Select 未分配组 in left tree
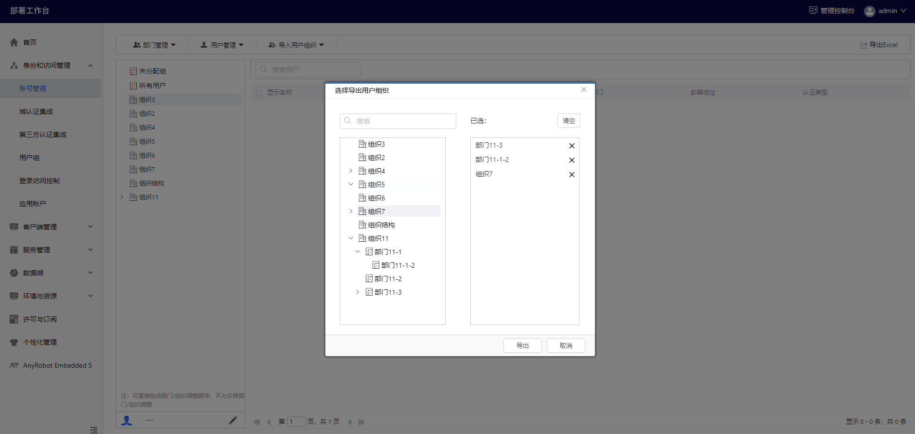The image size is (915, 434). 153,71
